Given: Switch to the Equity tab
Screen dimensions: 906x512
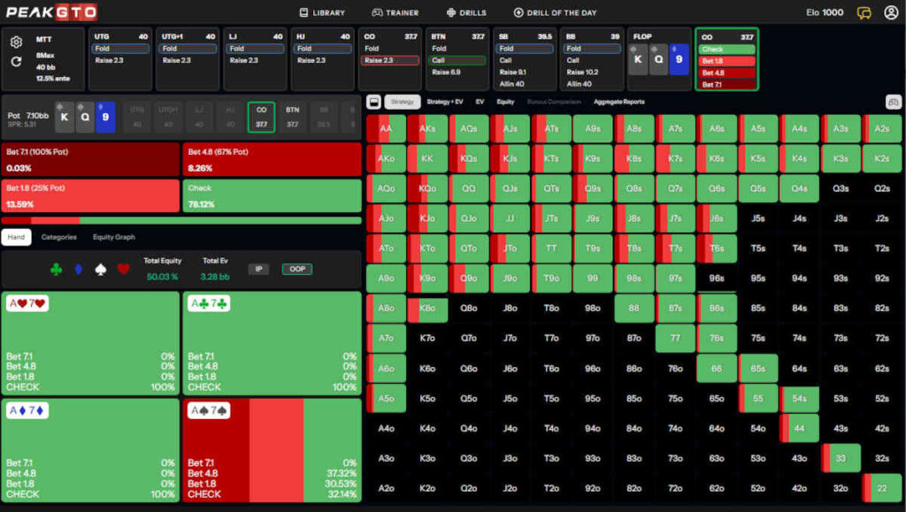Looking at the screenshot, I should coord(505,103).
